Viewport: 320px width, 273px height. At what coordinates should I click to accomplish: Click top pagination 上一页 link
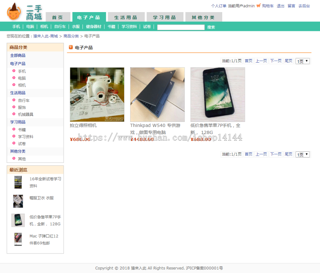pos(261,61)
